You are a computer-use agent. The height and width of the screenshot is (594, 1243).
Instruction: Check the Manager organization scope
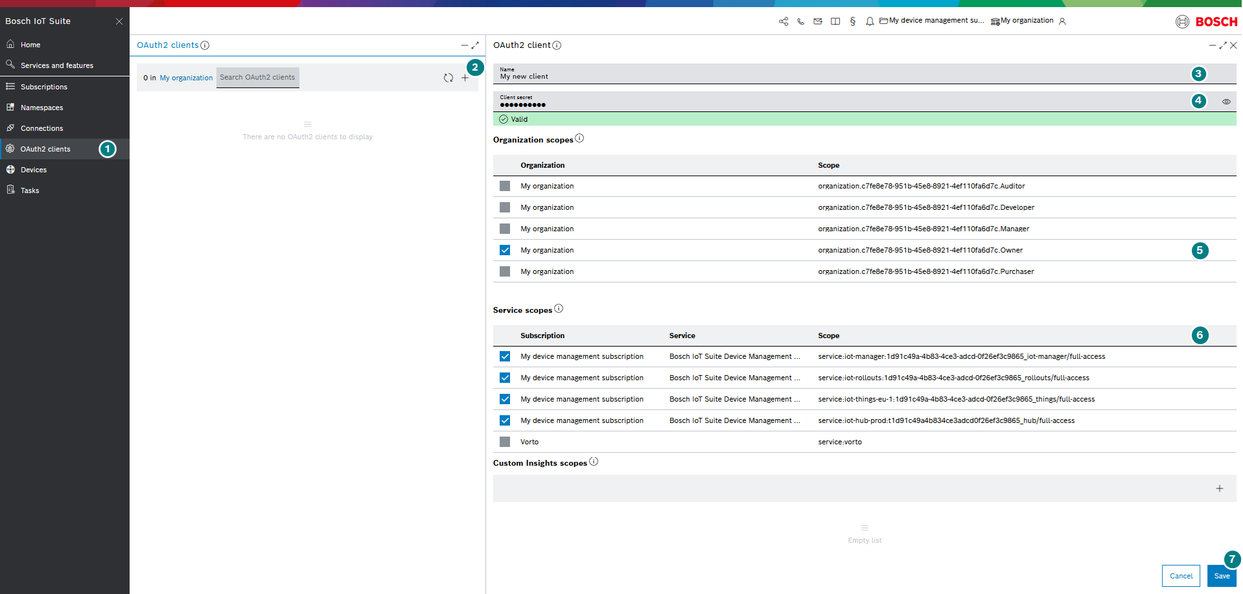click(x=505, y=229)
